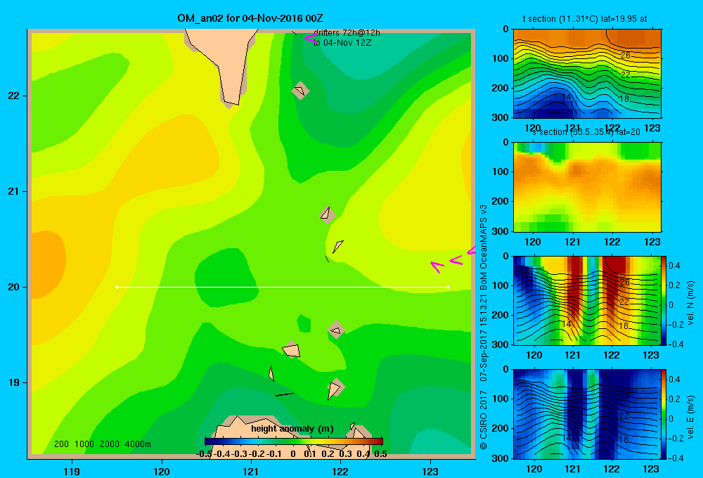Click main map latitude 22 tick label
The height and width of the screenshot is (478, 703).
click(x=14, y=96)
